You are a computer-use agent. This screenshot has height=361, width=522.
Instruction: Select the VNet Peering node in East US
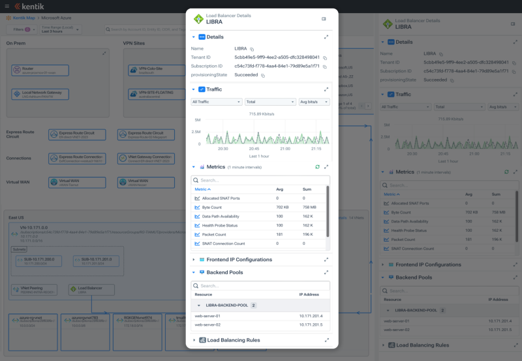coord(35,290)
